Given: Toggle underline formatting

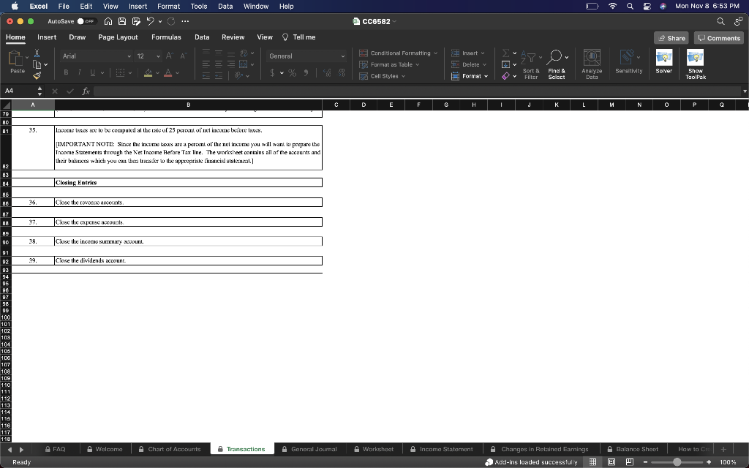Looking at the screenshot, I should 92,72.
